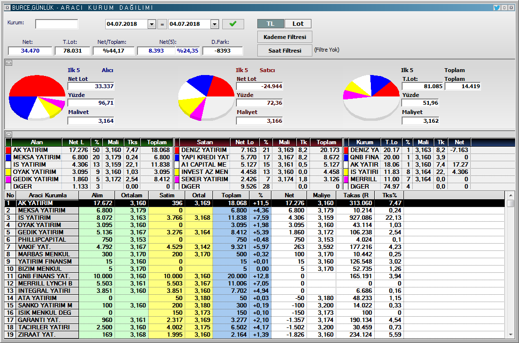
Task: Select the SANKO YATIRIM M row
Action: coord(255,305)
